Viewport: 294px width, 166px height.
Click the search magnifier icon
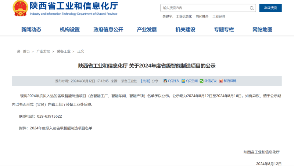pyautogui.click(x=252, y=8)
